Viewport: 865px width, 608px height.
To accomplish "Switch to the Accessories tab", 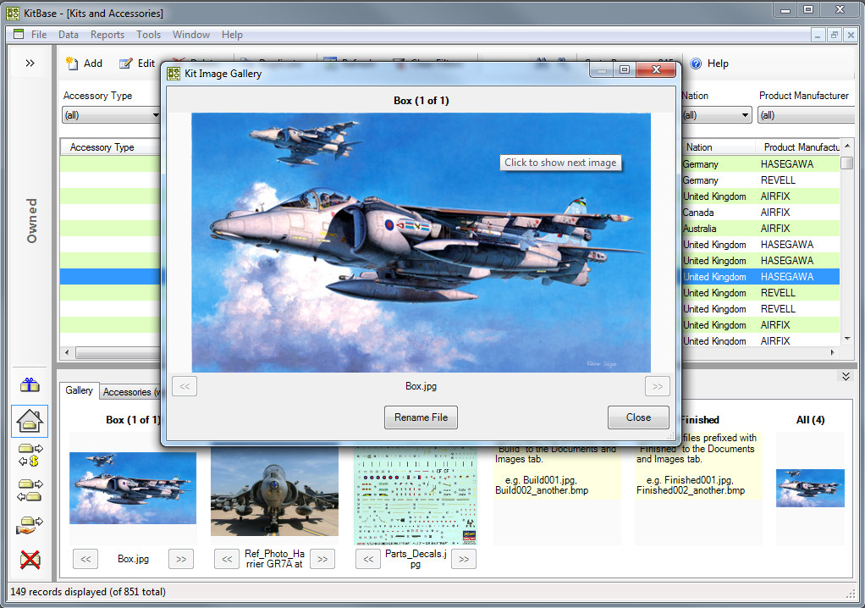I will coord(130,392).
